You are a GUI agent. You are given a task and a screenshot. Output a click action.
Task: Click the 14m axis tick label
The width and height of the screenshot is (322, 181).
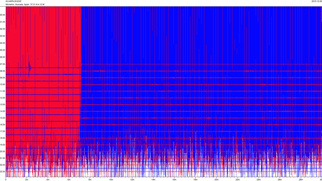point(153,180)
